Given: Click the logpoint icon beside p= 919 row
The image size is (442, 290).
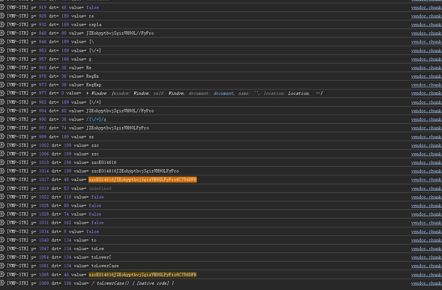Looking at the screenshot, I should 2,7.
